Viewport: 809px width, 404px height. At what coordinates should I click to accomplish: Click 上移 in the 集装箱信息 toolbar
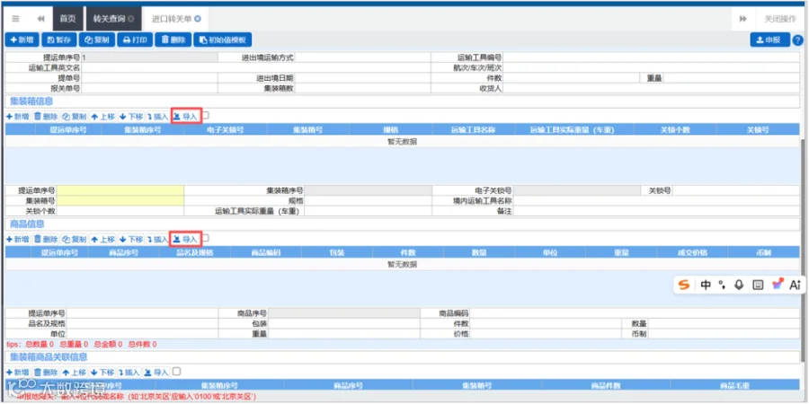pyautogui.click(x=102, y=117)
